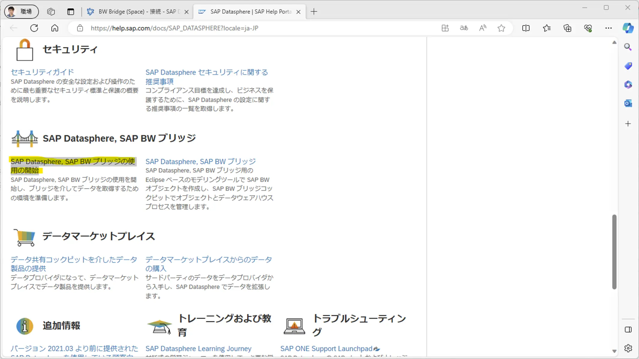Open the profile button labeled 職場

(21, 12)
